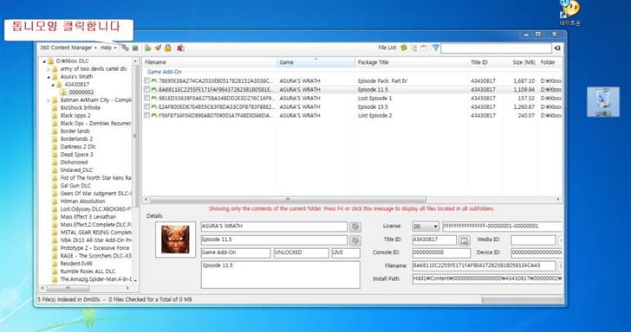Click the broom clean-up toolbar icon
Viewport: 631px width, 332px height.
[x=158, y=48]
